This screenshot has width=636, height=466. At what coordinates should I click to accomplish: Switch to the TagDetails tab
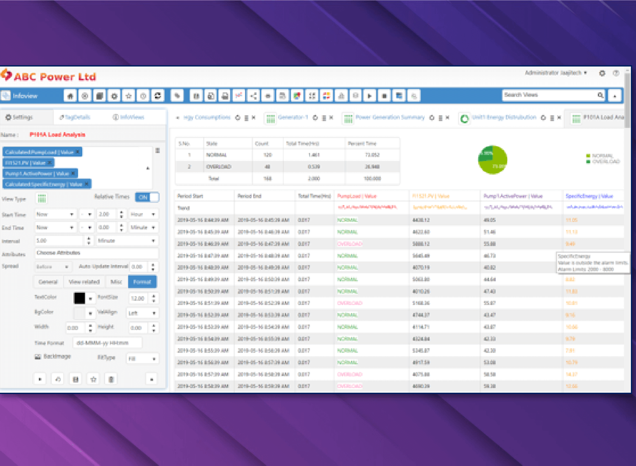[75, 117]
